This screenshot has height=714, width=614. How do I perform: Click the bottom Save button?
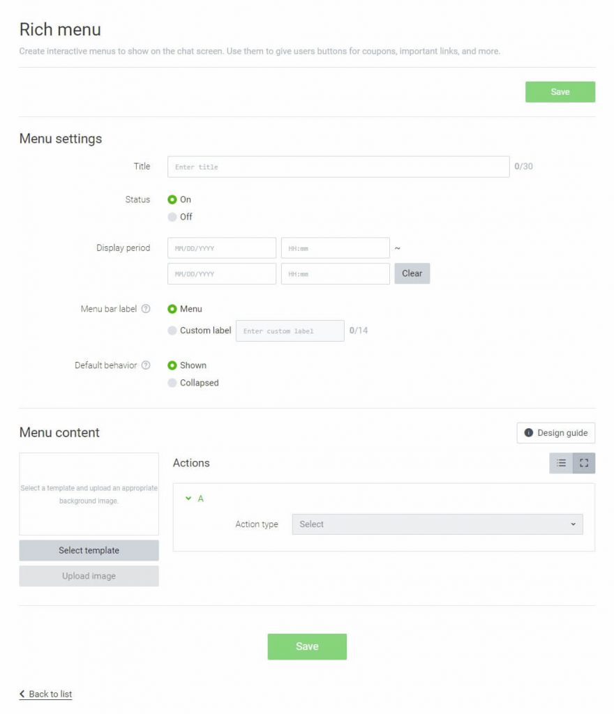click(x=307, y=646)
